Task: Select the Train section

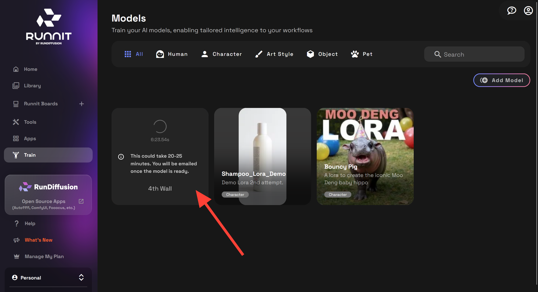Action: [30, 155]
